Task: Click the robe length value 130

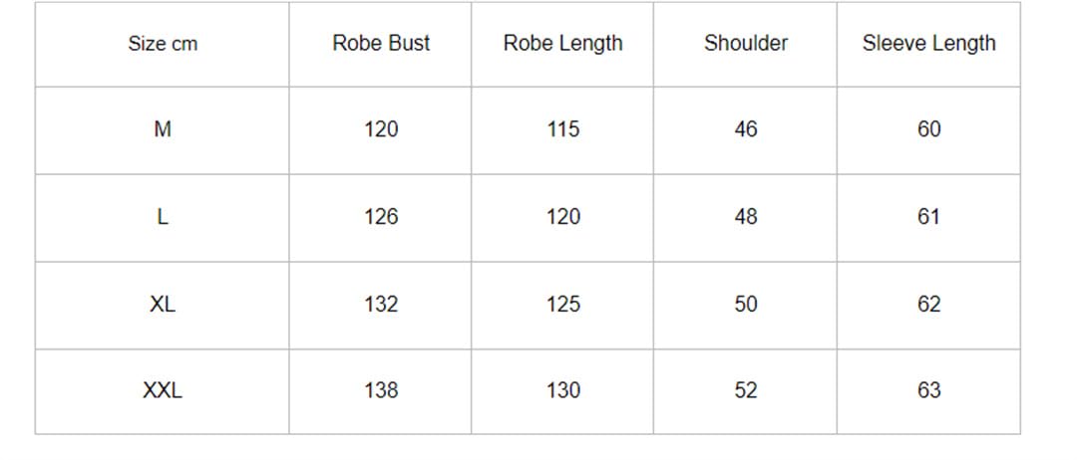Action: (563, 390)
